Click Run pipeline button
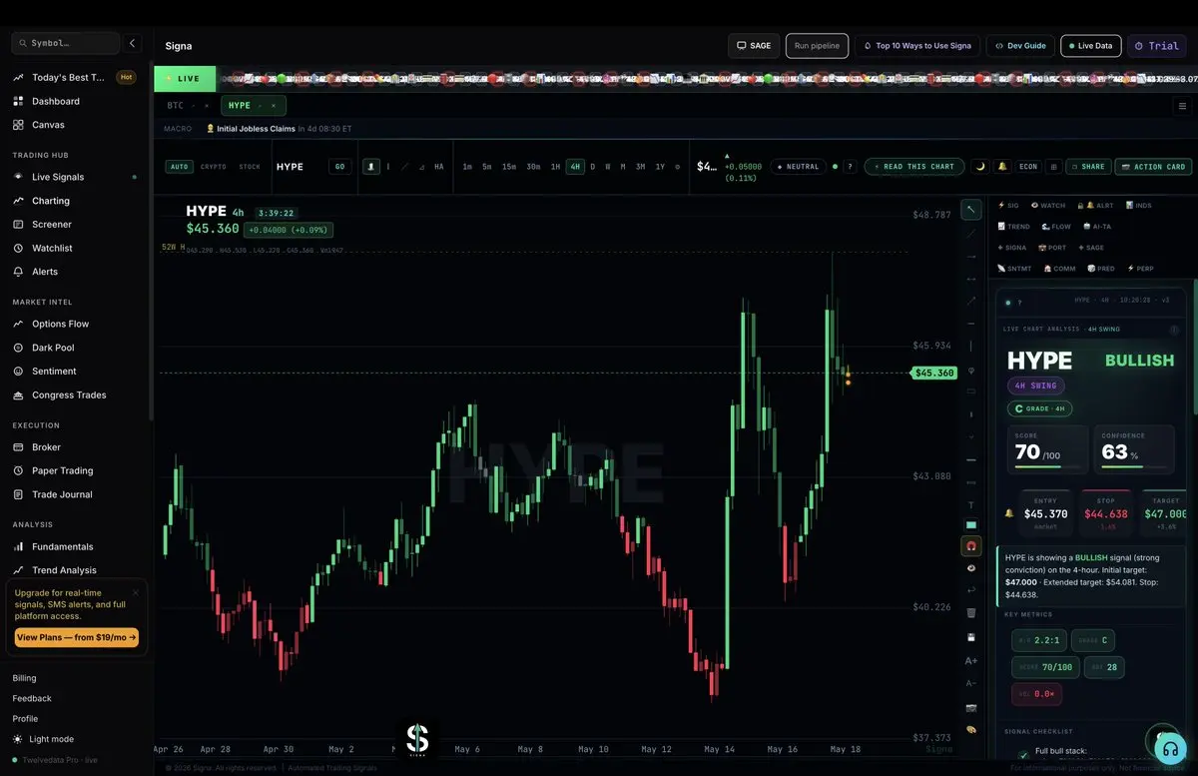This screenshot has height=776, width=1198. [x=818, y=46]
